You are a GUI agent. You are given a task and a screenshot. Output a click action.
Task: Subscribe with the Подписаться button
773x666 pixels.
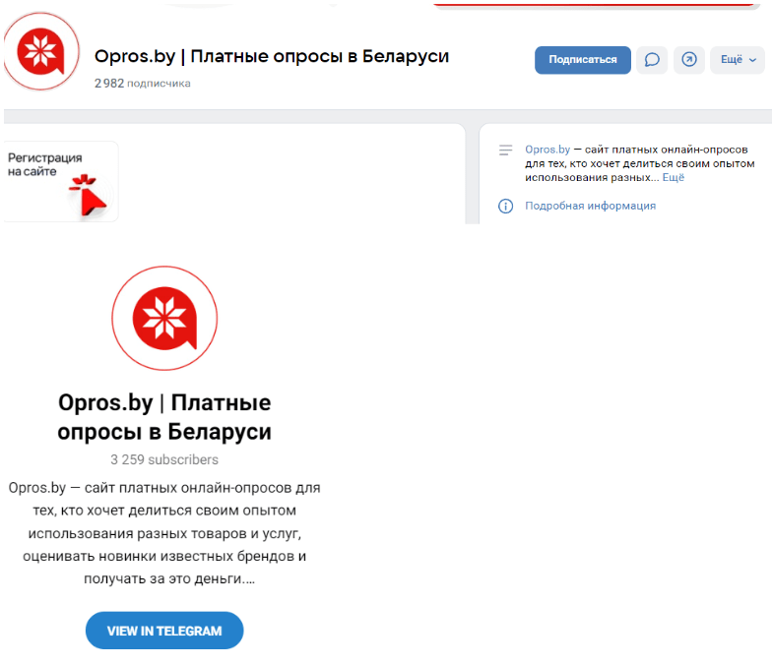point(583,60)
